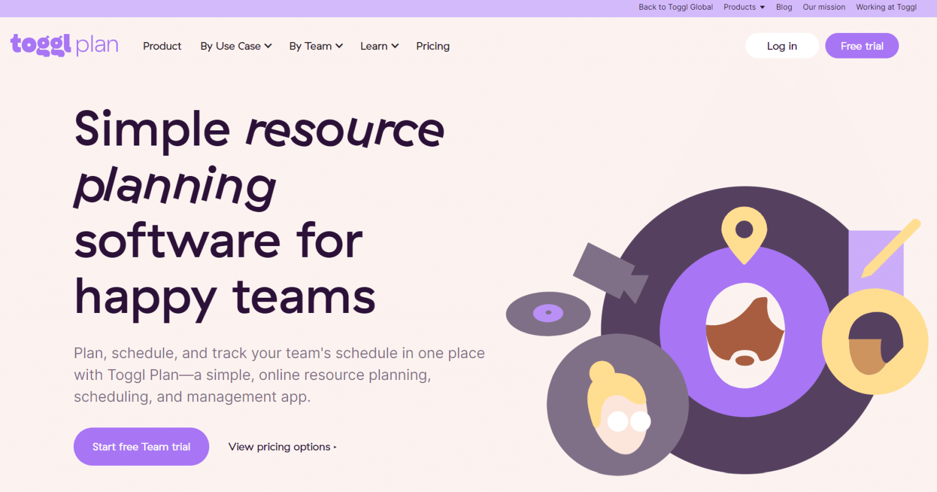937x492 pixels.
Task: Click Back to Toggl Global
Action: pos(675,7)
